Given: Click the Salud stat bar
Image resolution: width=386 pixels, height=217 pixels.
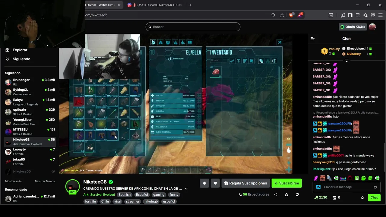Looking at the screenshot, I should (x=173, y=95).
